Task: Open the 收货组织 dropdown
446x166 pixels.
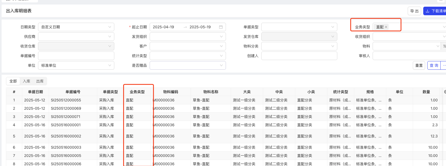Action: pyautogui.click(x=409, y=37)
